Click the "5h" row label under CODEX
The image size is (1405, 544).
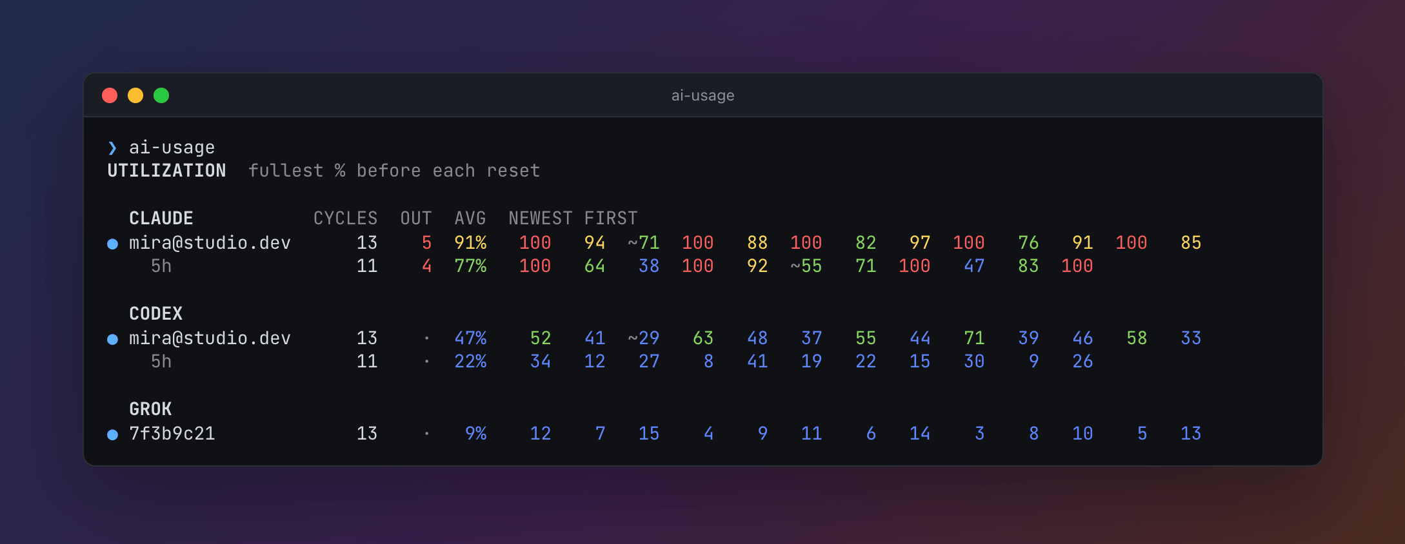(161, 362)
